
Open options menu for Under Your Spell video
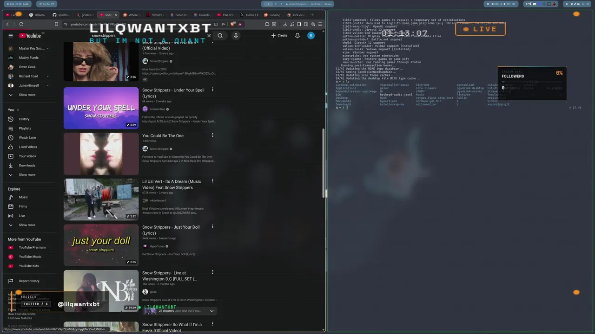[x=212, y=90]
